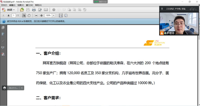
Task: Open the zoom level dropdown arrow
Action: point(54,15)
